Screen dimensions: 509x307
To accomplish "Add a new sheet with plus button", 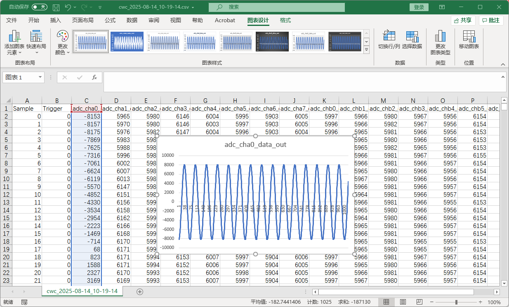I will (x=140, y=291).
